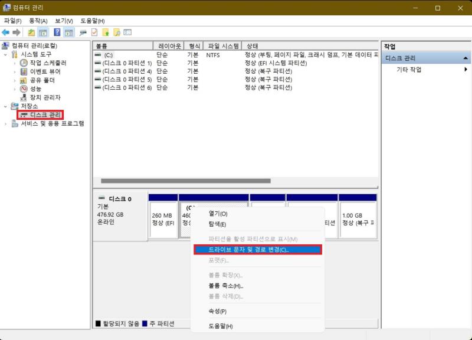Image resolution: width=472 pixels, height=340 pixels.
Task: Click the Up one level folder icon
Action: [31, 32]
